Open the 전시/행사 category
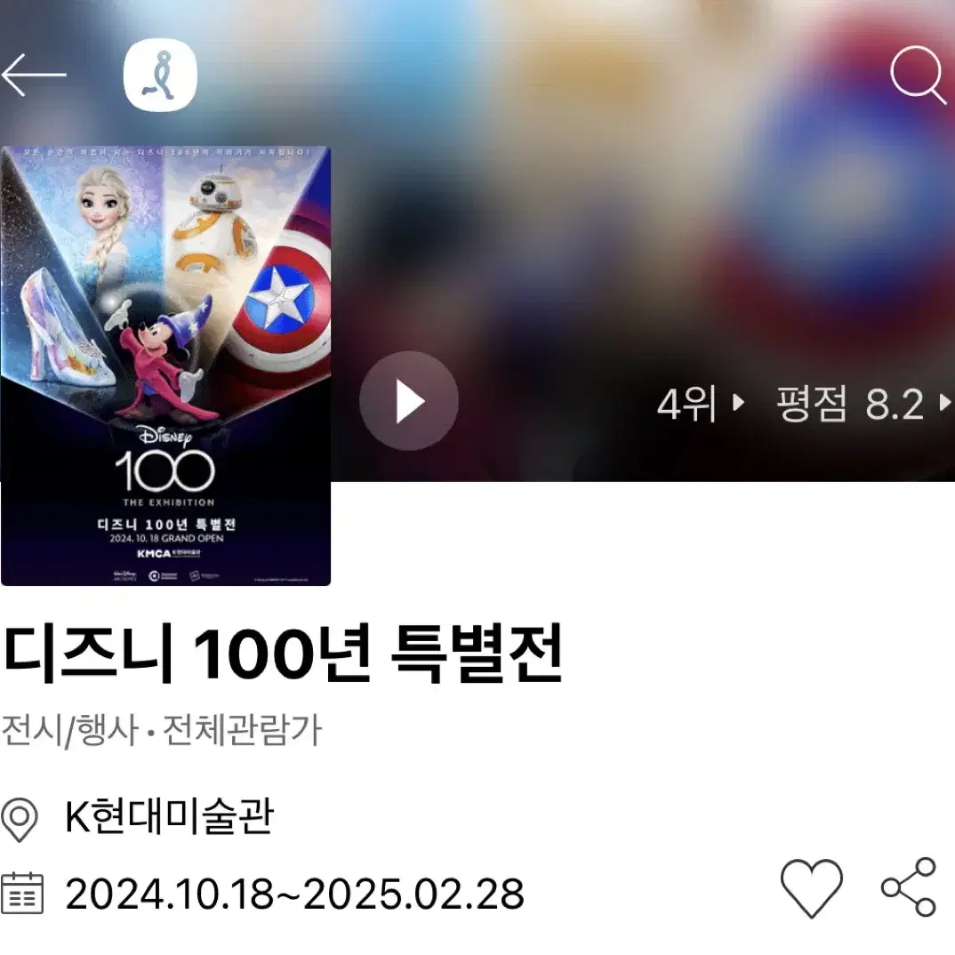 (x=70, y=729)
